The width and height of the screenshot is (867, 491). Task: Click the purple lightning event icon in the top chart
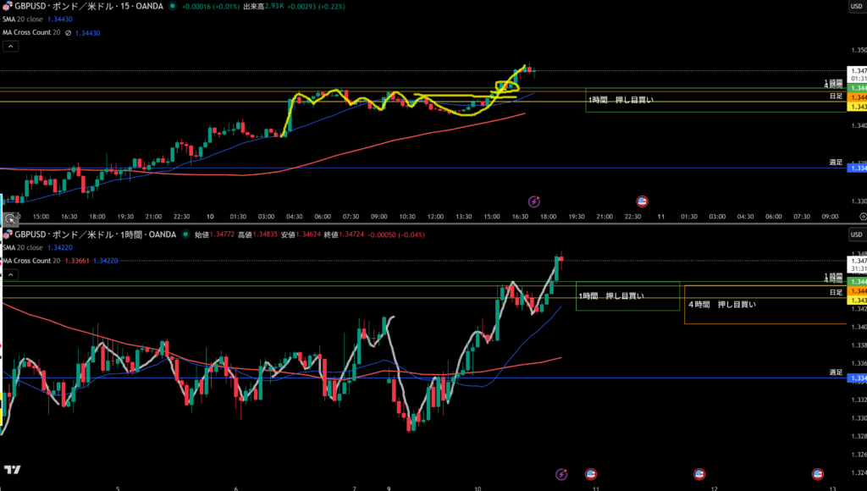tap(534, 201)
